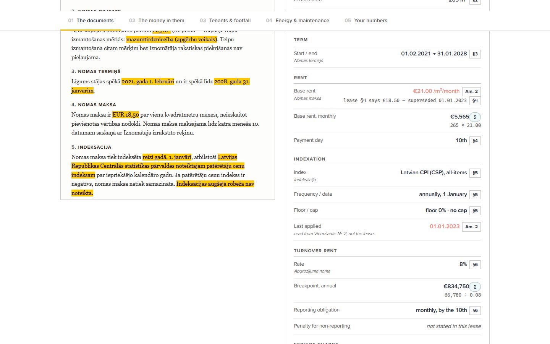Open The money in them tab
Viewport: 550px width, 344px height.
pos(157,21)
